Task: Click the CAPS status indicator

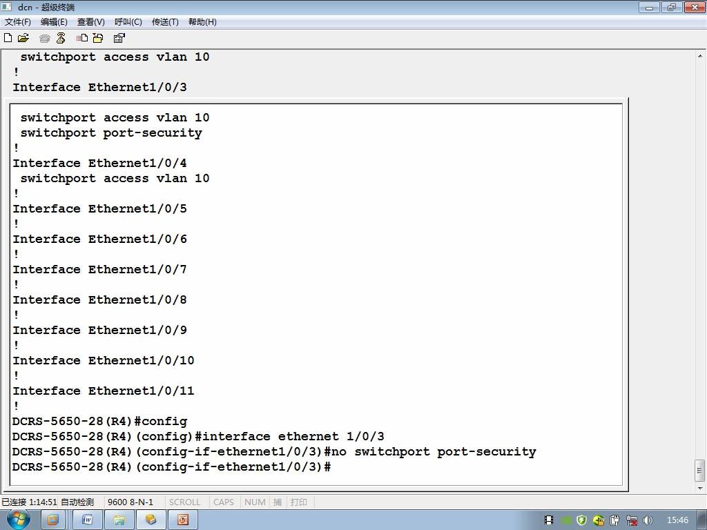Action: pos(224,502)
